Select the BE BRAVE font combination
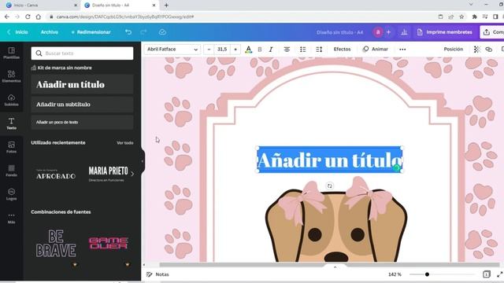Viewport: 504px width, 283px height. click(56, 243)
